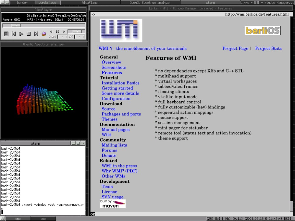Viewport: 295px width, 221px height.
Task: Click the Links back arrow '<-'
Action: [x=93, y=14]
